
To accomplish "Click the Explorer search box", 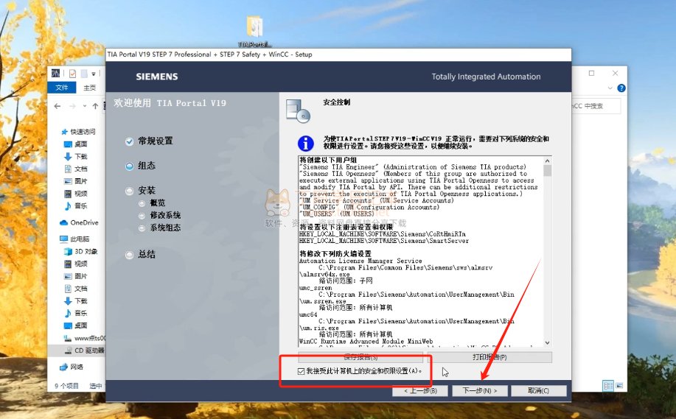I will pyautogui.click(x=596, y=106).
